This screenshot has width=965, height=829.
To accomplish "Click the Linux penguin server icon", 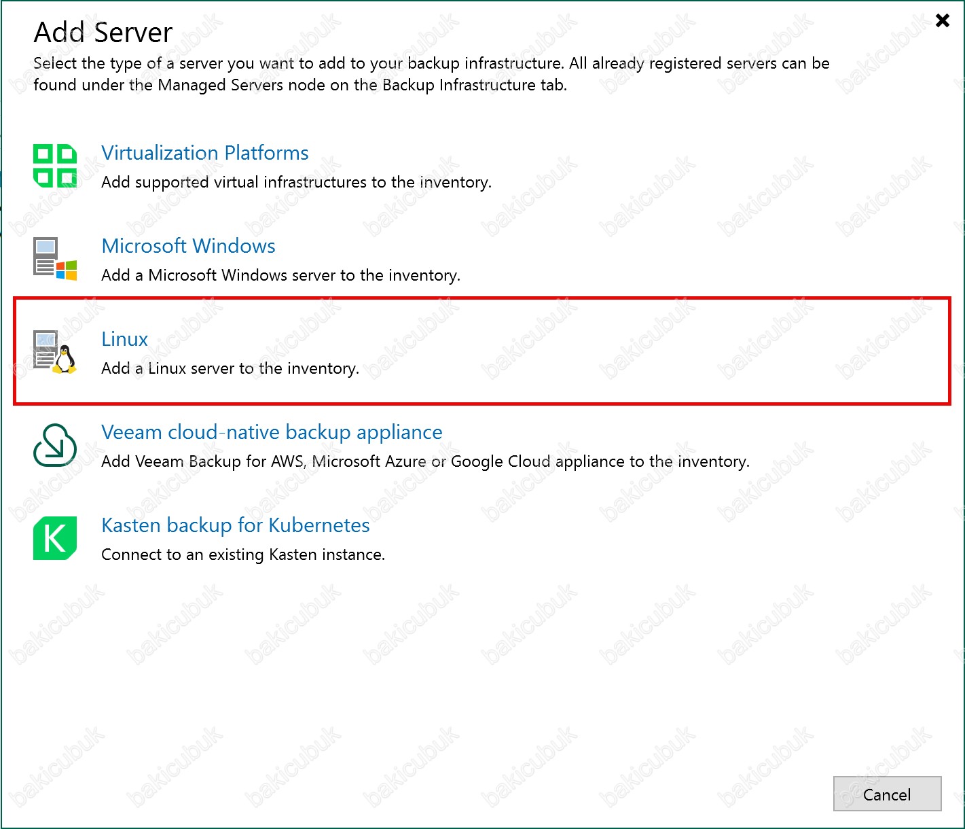I will pos(55,352).
